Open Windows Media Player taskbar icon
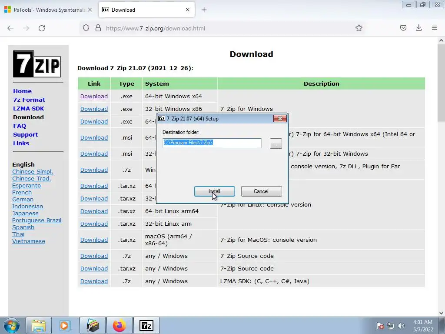Screen dimensions: 445x334 [64, 325]
